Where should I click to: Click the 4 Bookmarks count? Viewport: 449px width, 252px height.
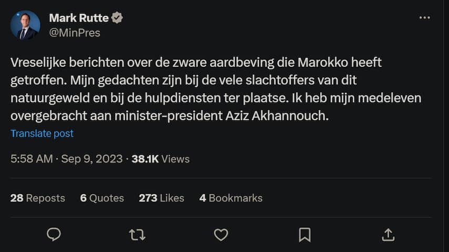tap(231, 198)
